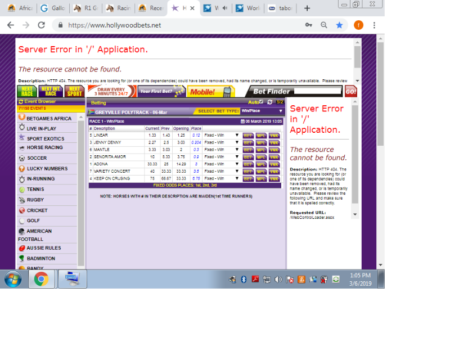Viewport: 450px width, 337px height.
Task: Click the Next Int. Race icon
Action: point(51,91)
